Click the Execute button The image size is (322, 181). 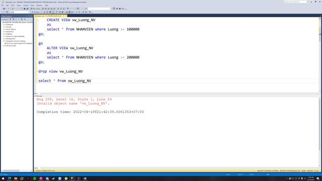coord(36,12)
